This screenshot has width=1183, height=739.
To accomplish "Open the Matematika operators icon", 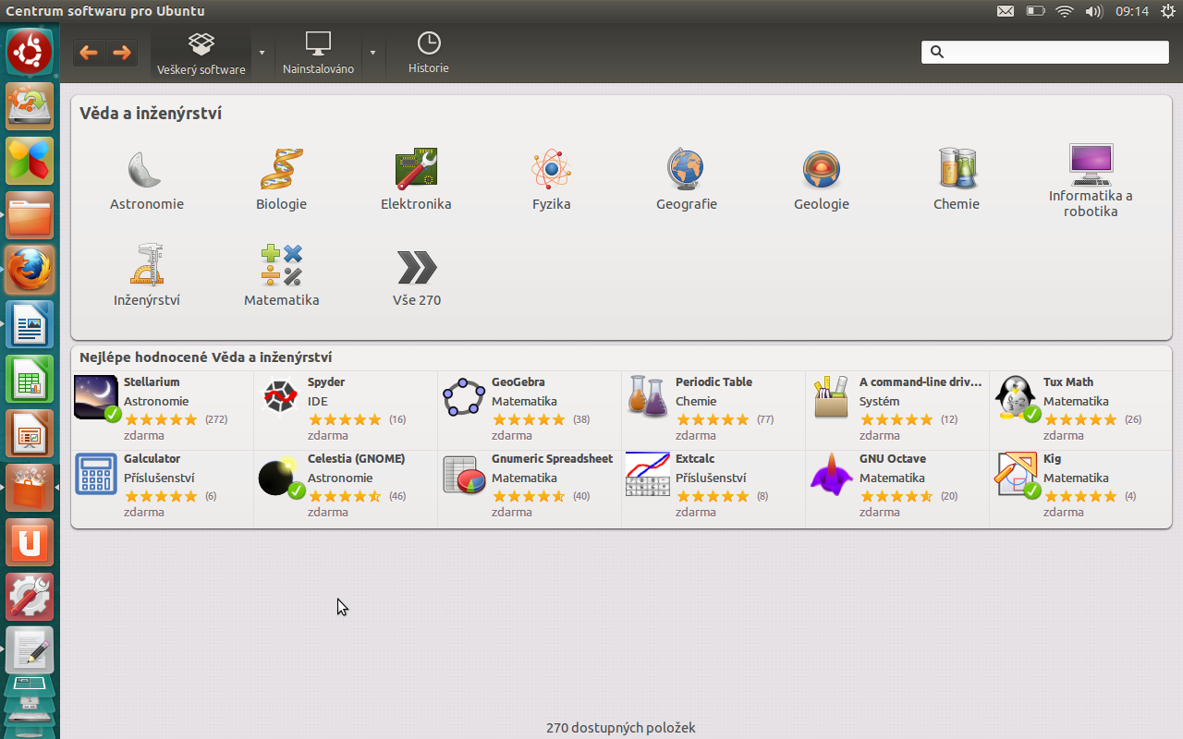I will (x=281, y=266).
